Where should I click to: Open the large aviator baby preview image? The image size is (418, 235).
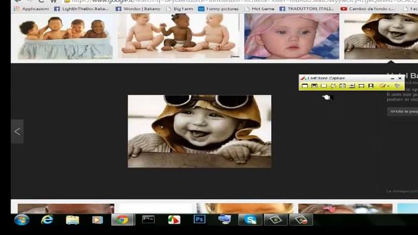click(199, 131)
